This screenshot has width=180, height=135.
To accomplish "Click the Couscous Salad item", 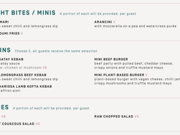I will (x=17, y=124).
